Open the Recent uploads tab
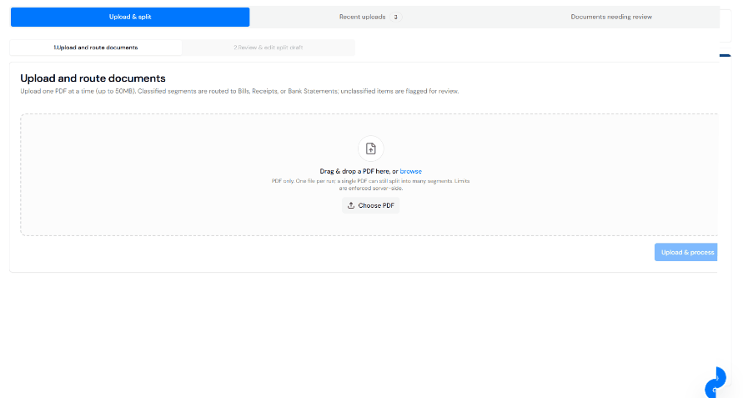743x398 pixels. pos(370,17)
